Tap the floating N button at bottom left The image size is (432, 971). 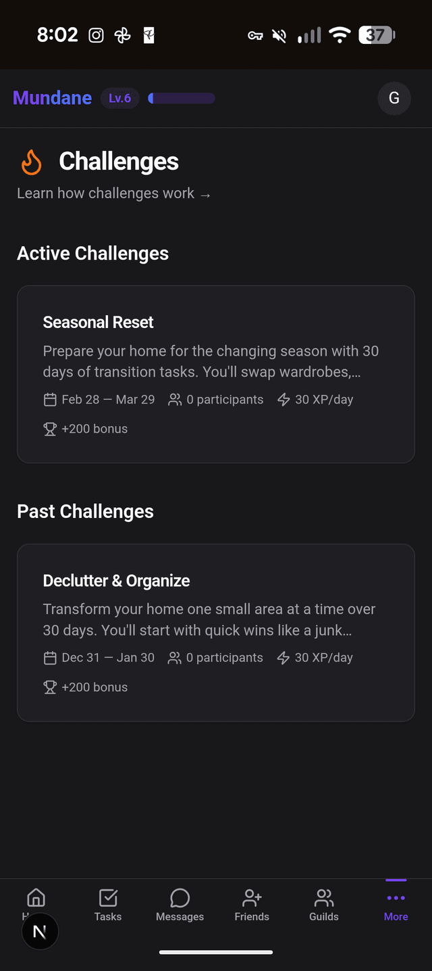40,931
